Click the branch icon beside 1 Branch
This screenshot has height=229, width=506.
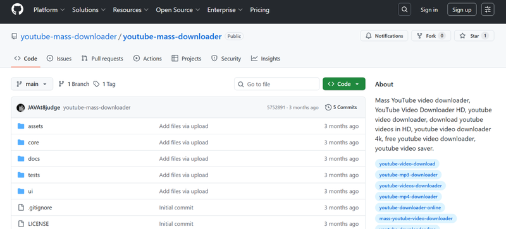coord(61,84)
